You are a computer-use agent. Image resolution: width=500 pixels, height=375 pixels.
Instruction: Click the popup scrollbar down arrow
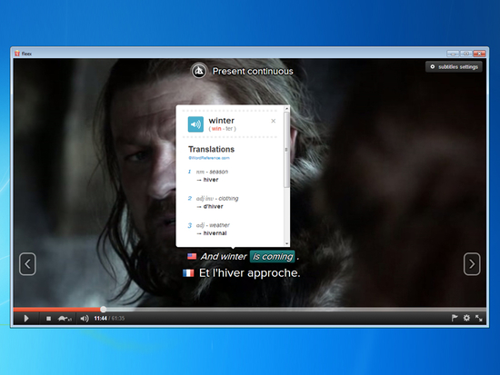tap(286, 243)
